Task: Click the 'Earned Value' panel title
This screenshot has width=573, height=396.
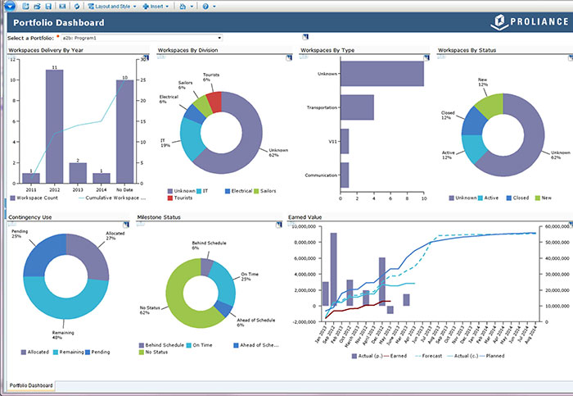Action: (305, 217)
